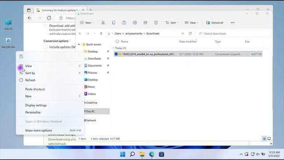Click the Share icon in Explorer toolbar

pos(145,23)
